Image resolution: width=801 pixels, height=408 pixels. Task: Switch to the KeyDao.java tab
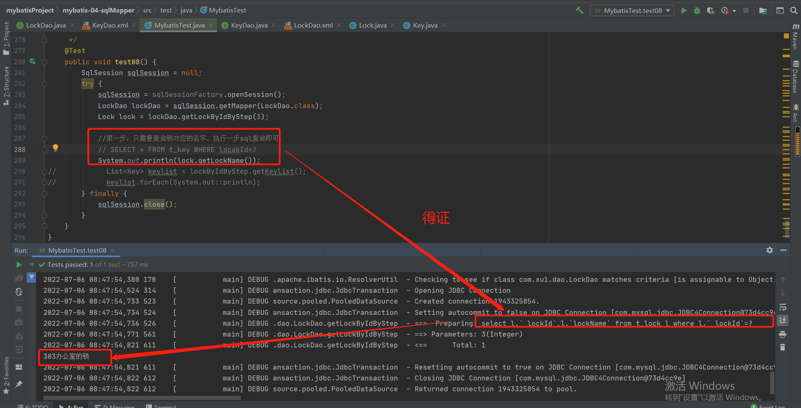point(249,25)
